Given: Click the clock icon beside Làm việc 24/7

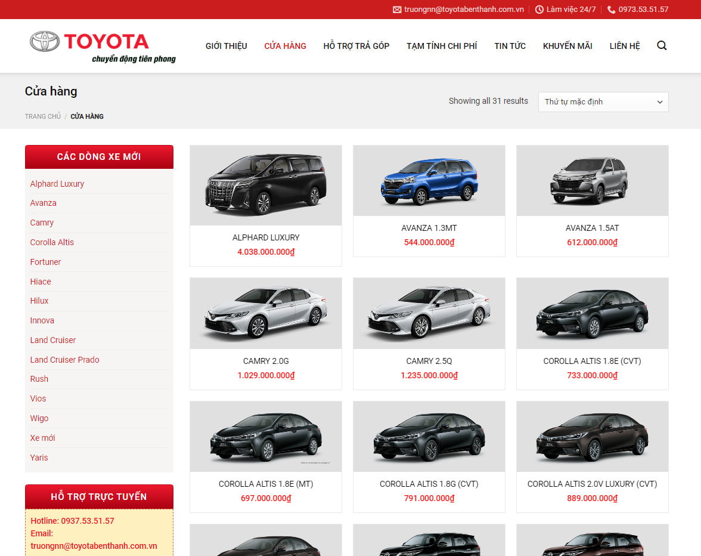Looking at the screenshot, I should [x=539, y=10].
